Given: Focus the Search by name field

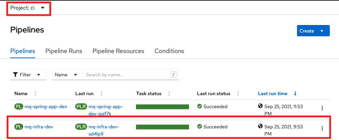Looking at the screenshot, I should (x=131, y=75).
